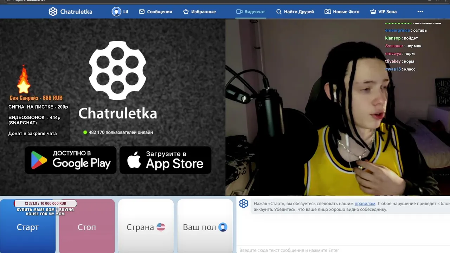450x253 pixels.
Task: Click the gender avatar icon
Action: click(x=223, y=227)
